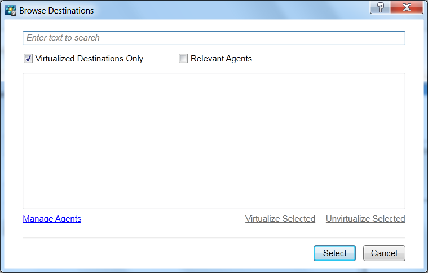Click the Browse Destinations app icon in title bar
The height and width of the screenshot is (273, 428).
click(11, 10)
